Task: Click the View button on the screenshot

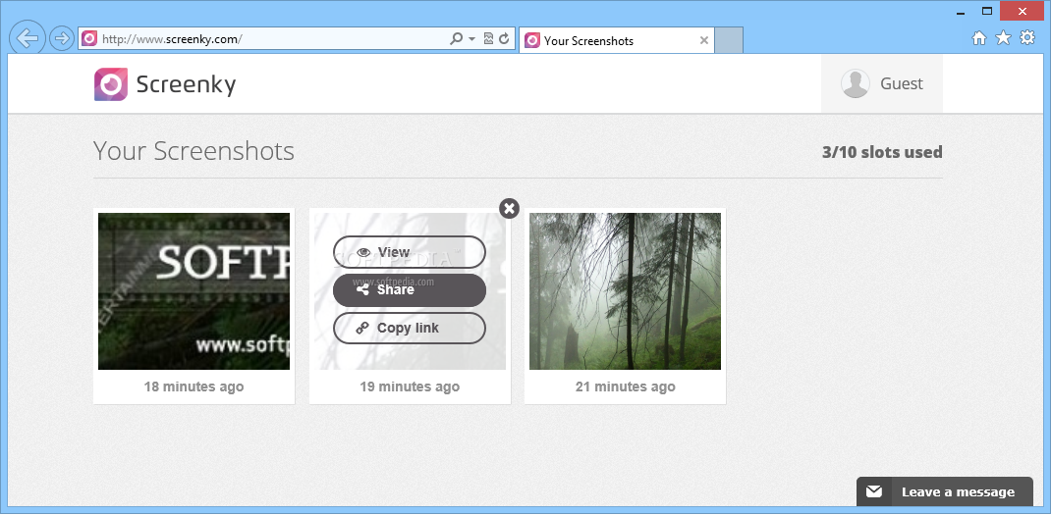Action: point(410,252)
